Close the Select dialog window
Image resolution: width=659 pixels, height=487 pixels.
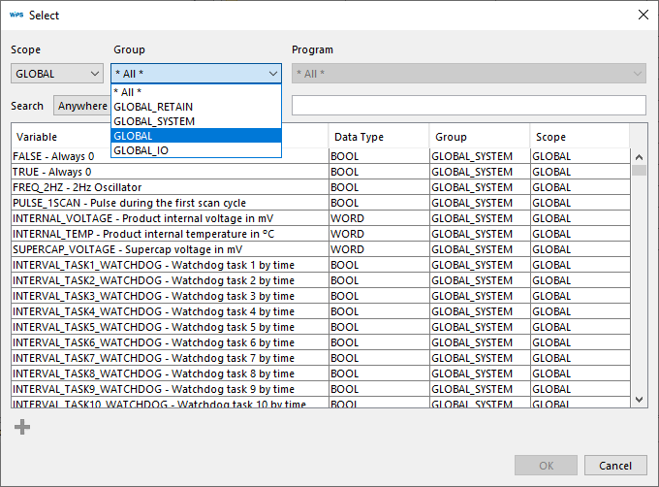pyautogui.click(x=643, y=15)
